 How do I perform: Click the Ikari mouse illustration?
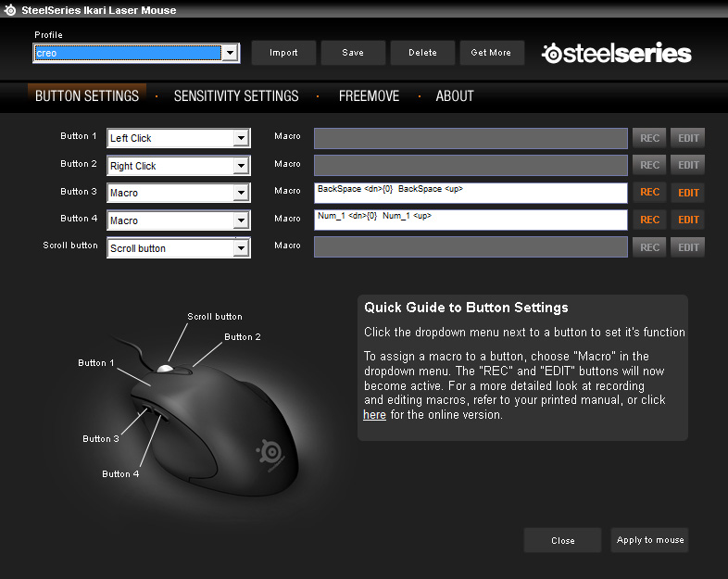point(214,432)
